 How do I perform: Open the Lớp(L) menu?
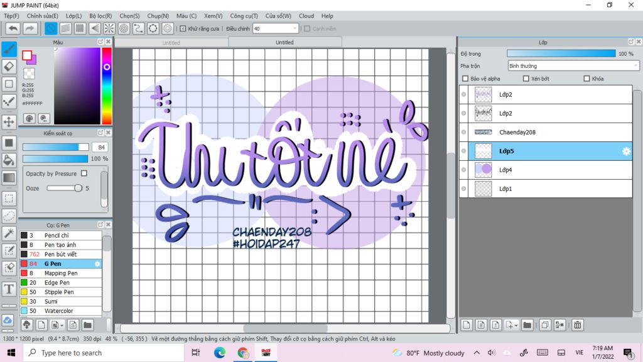[x=74, y=16]
